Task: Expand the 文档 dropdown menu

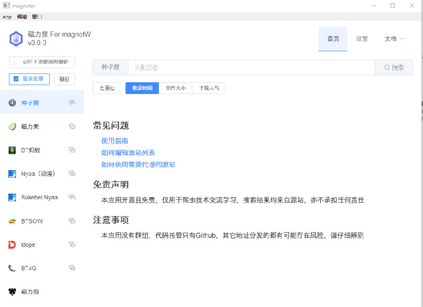Action: coord(394,39)
